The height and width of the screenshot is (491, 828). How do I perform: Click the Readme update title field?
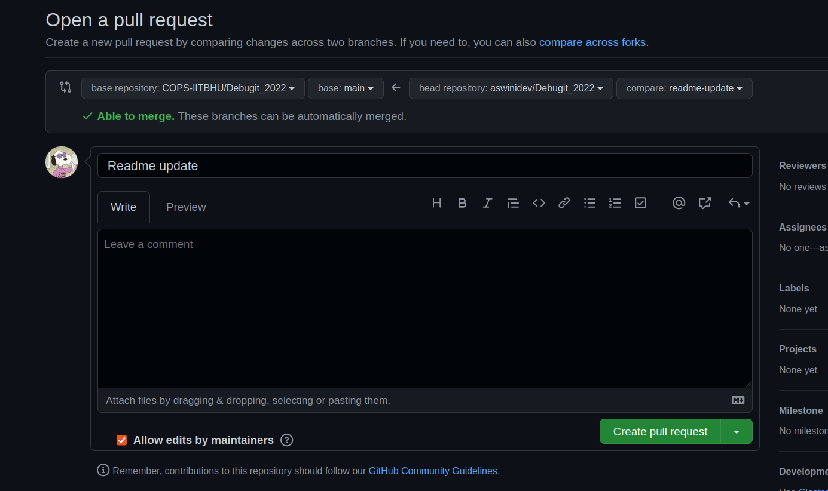[x=424, y=165]
